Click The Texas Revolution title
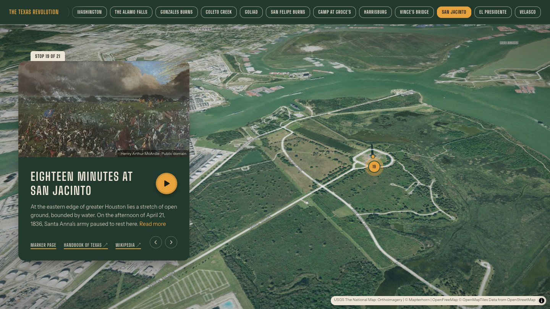This screenshot has width=550, height=309. 34,12
